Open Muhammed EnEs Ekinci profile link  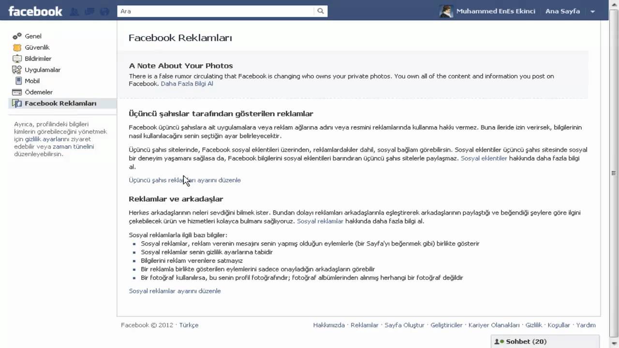point(496,11)
